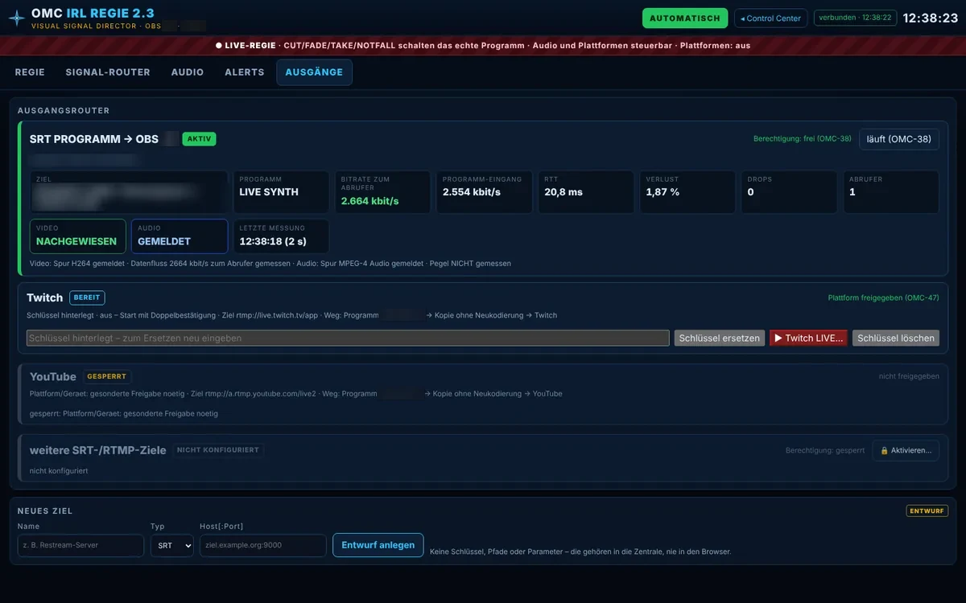Image resolution: width=966 pixels, height=603 pixels.
Task: Focus the Name field for new target
Action: 80,545
